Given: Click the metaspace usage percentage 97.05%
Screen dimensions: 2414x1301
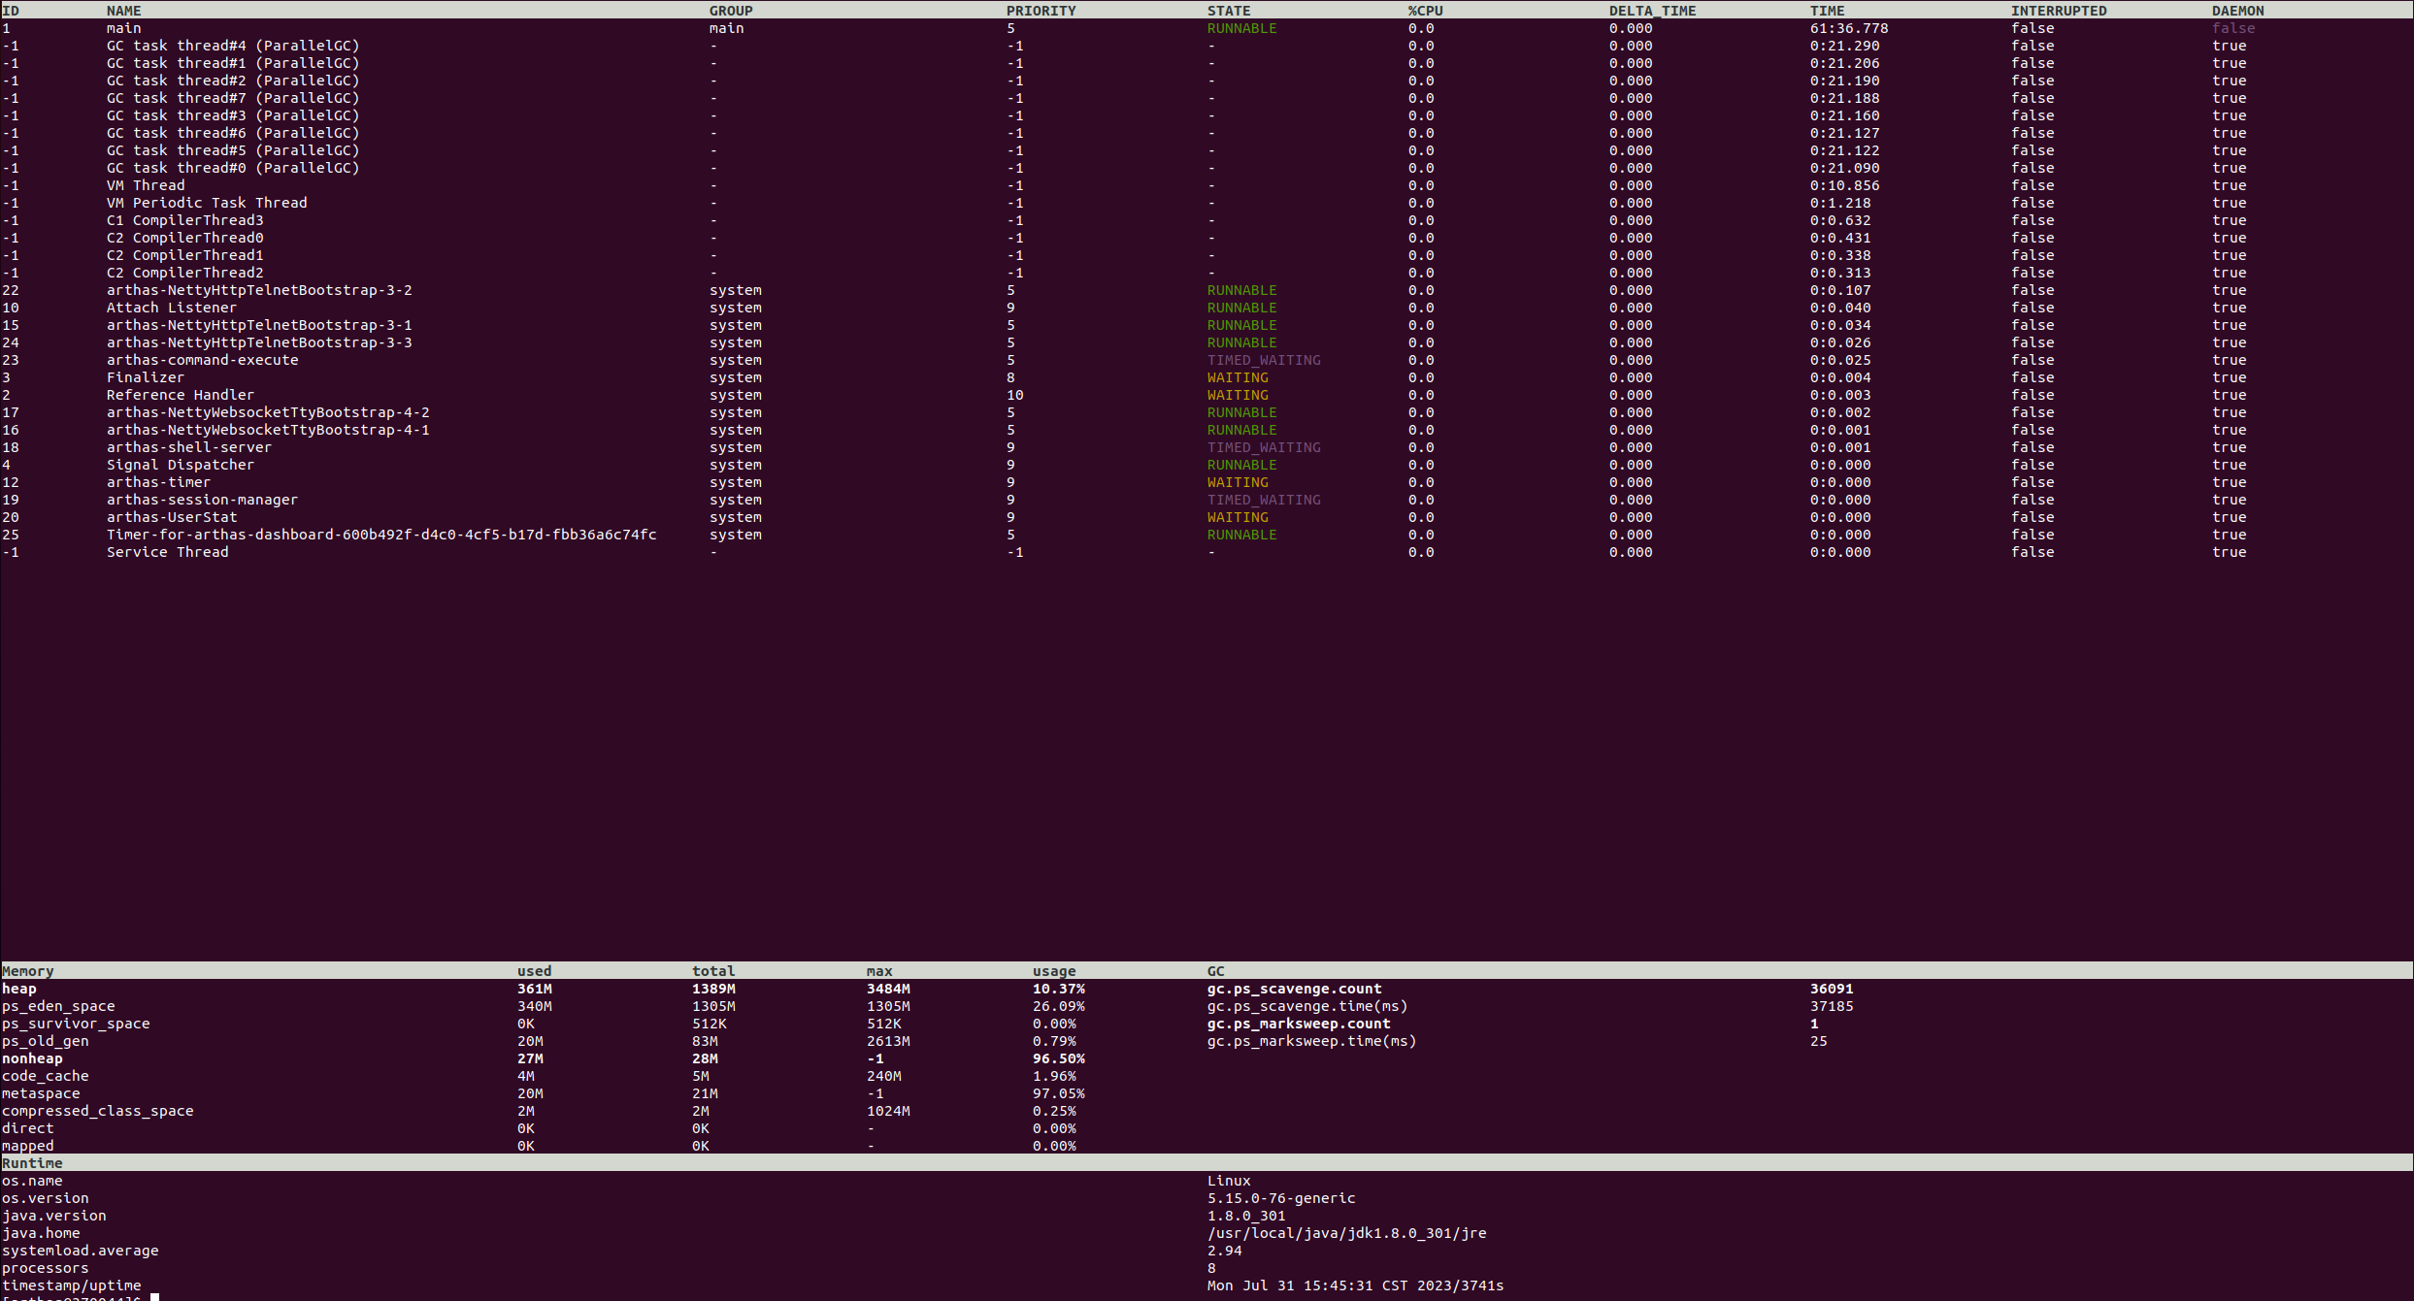Looking at the screenshot, I should tap(1058, 1093).
